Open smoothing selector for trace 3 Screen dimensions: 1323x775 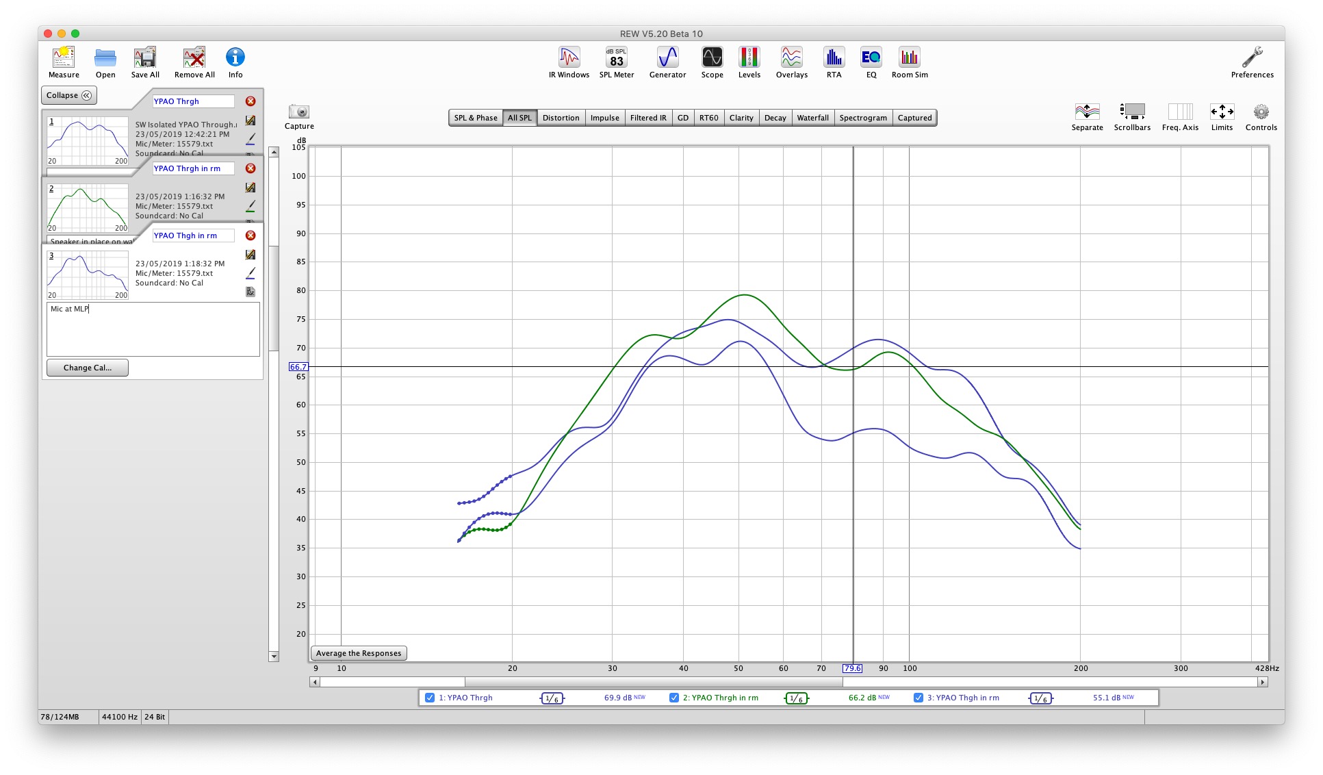[1040, 698]
